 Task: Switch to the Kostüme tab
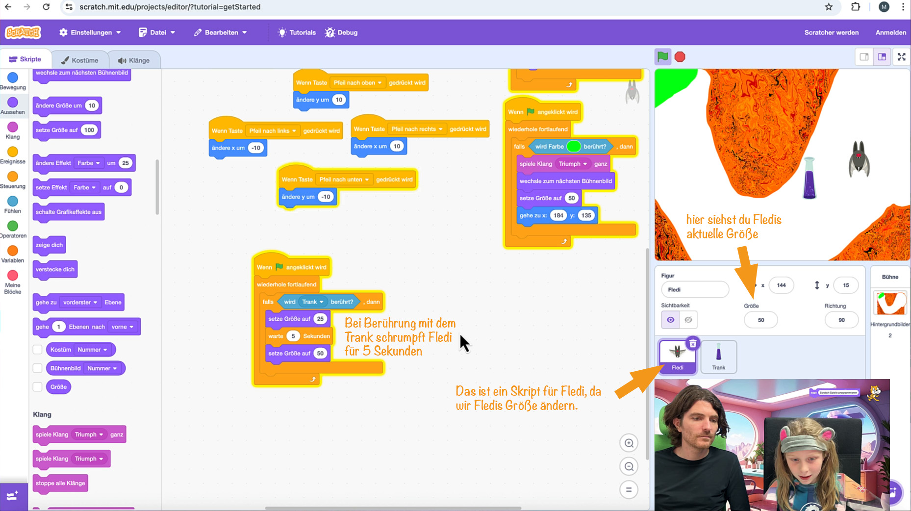(80, 60)
